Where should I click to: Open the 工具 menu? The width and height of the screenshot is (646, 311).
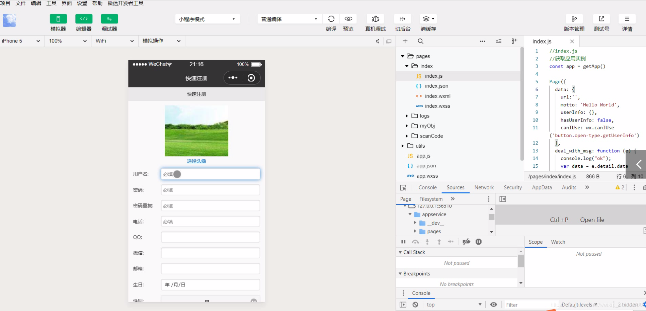(x=51, y=3)
